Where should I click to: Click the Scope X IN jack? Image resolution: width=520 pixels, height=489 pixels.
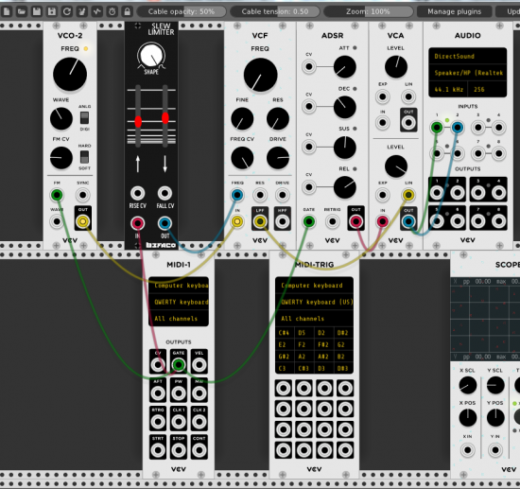click(468, 450)
